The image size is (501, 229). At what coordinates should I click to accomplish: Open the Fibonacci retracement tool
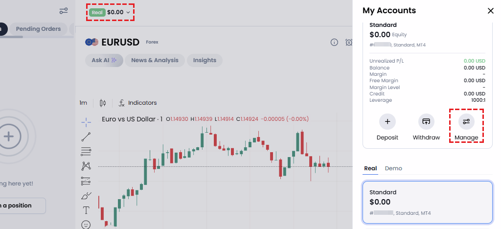click(x=86, y=151)
